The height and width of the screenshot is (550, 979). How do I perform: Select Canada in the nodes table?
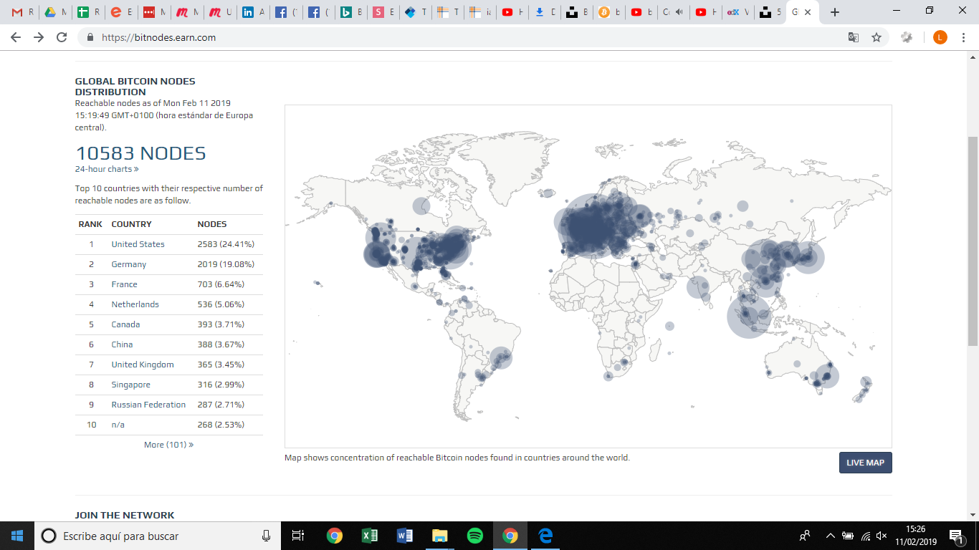[x=169, y=324]
